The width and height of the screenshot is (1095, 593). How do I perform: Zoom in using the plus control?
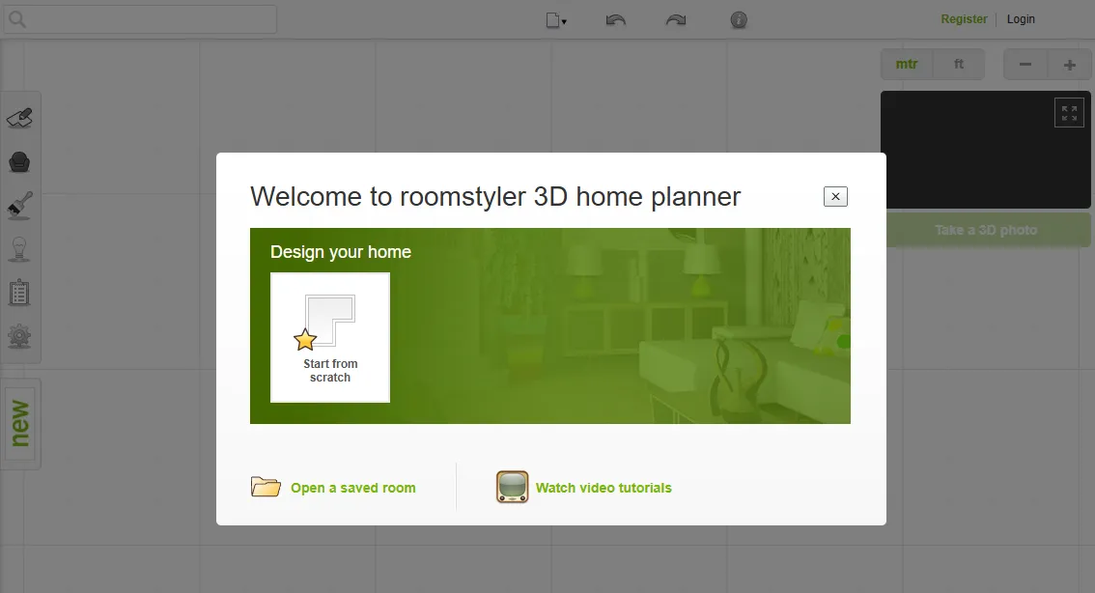pyautogui.click(x=1070, y=64)
